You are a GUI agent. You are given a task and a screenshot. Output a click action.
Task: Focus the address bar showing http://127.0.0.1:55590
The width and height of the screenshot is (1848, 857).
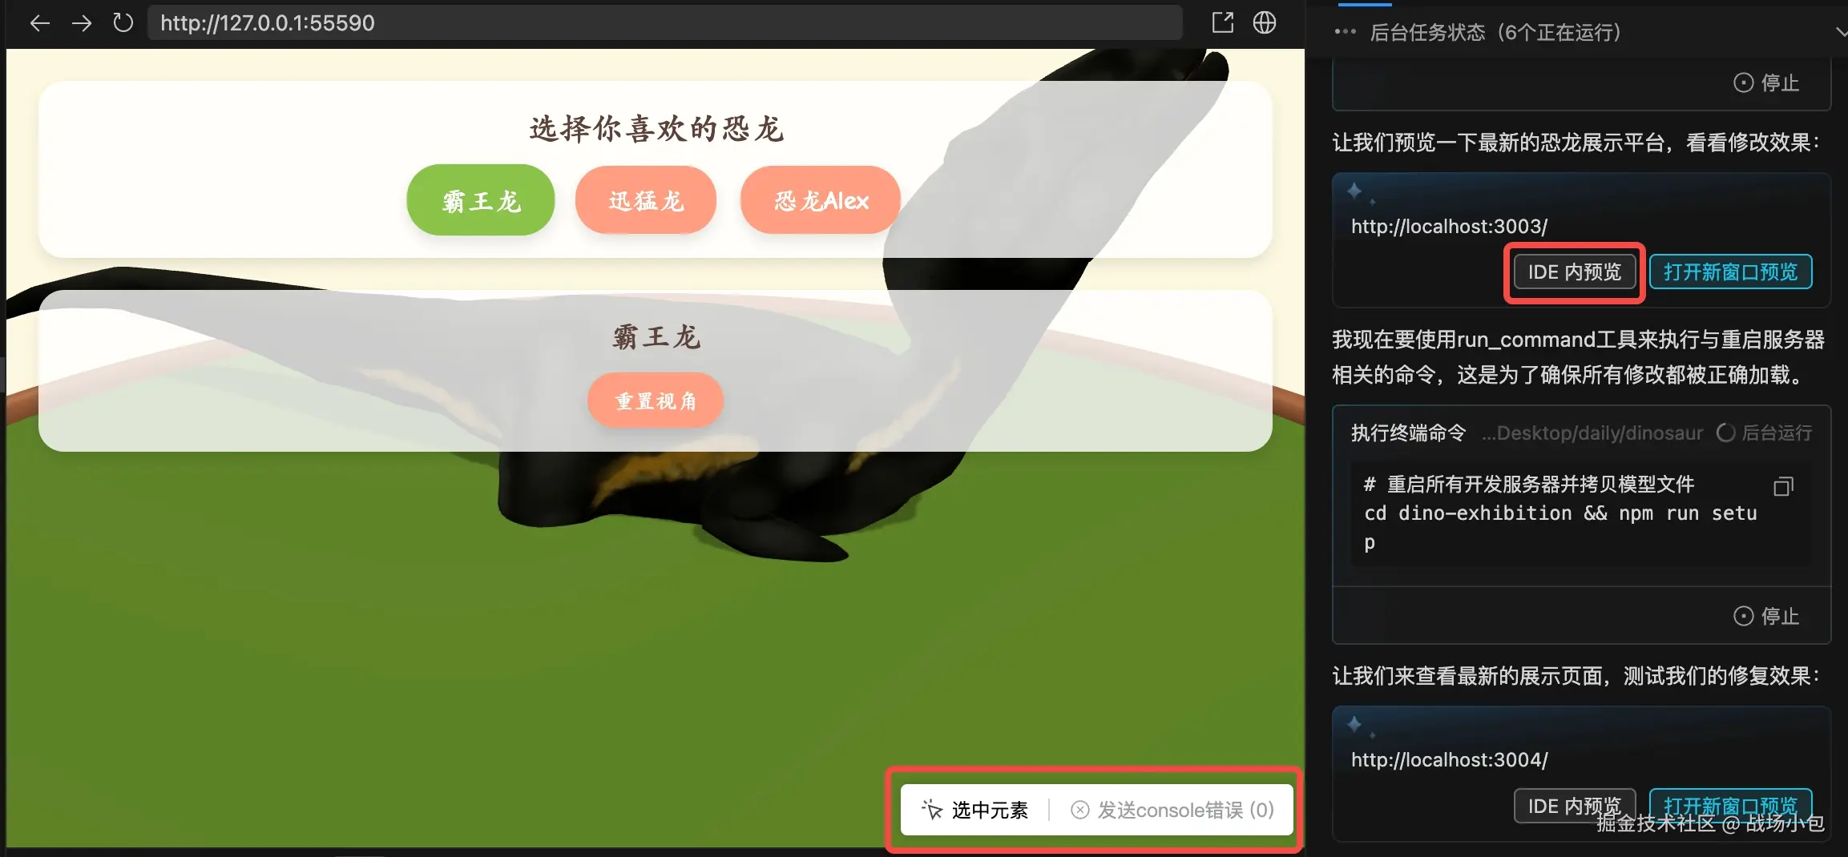click(x=664, y=22)
